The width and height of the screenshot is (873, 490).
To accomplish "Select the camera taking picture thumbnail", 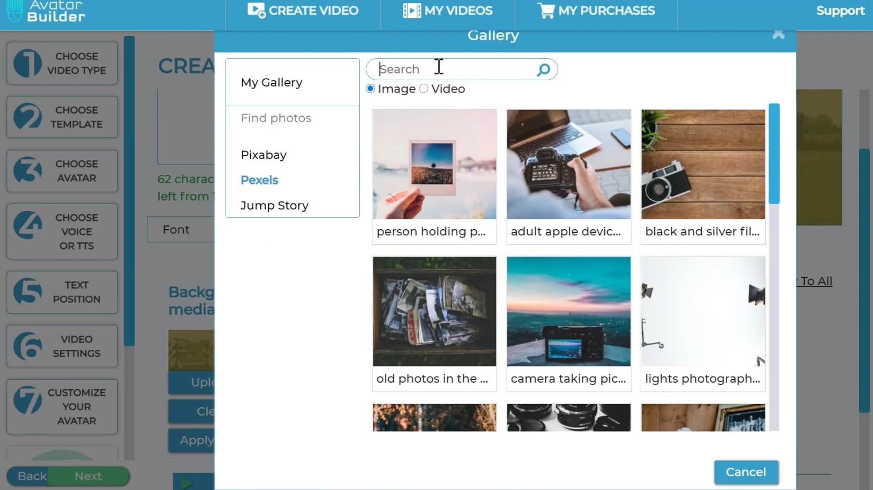I will tap(569, 311).
